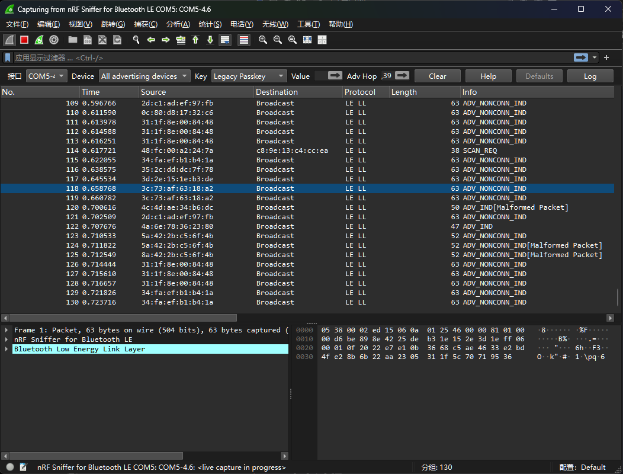Select packet 122 ADV_IND row
The image size is (623, 474).
(307, 226)
